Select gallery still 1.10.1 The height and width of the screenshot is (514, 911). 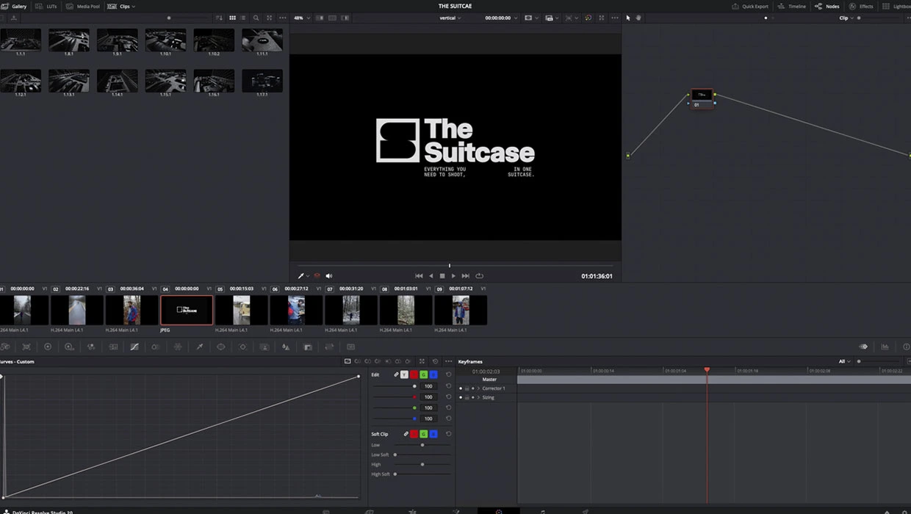point(165,40)
